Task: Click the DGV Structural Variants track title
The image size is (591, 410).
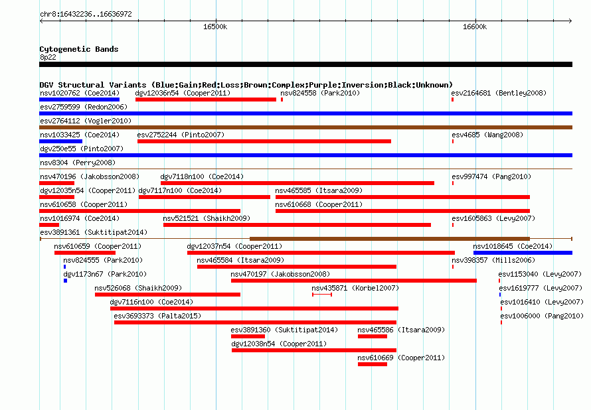Action: pos(246,85)
